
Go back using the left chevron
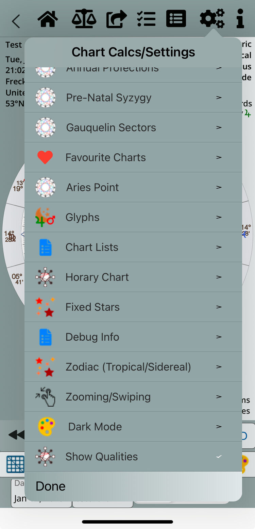[16, 21]
